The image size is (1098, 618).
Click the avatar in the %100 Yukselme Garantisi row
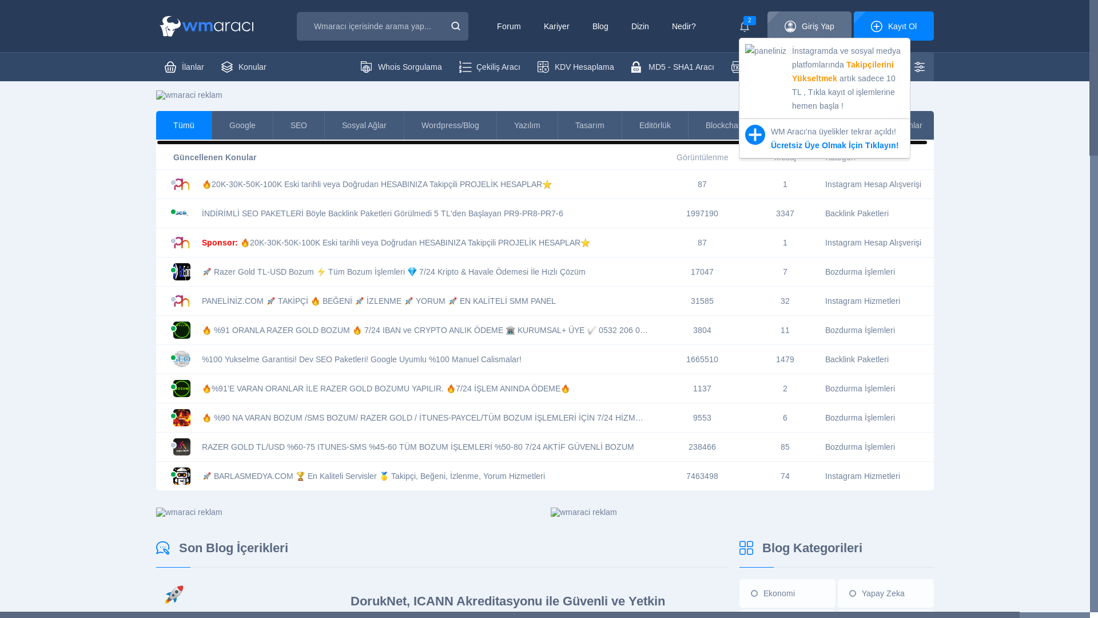[182, 359]
